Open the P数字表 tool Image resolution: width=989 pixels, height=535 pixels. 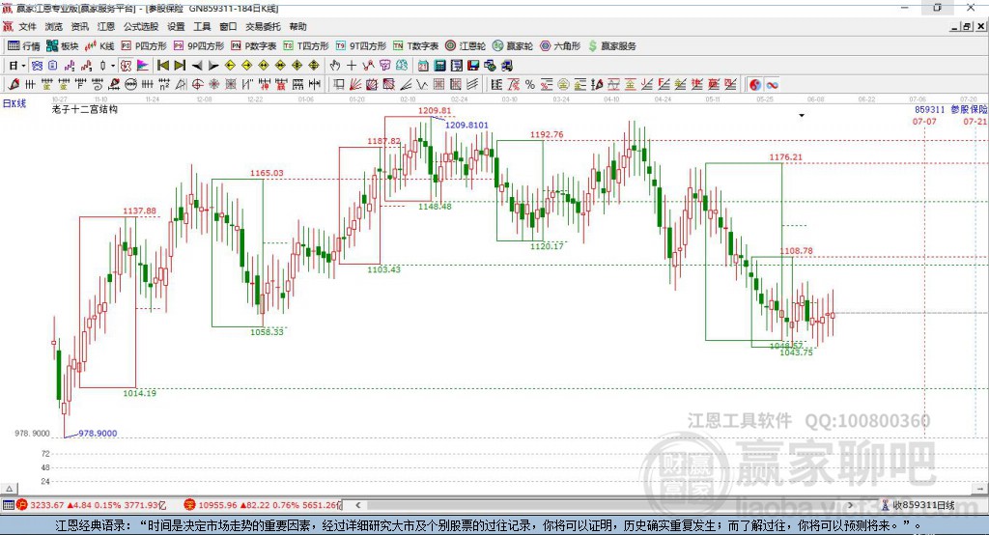pos(254,46)
